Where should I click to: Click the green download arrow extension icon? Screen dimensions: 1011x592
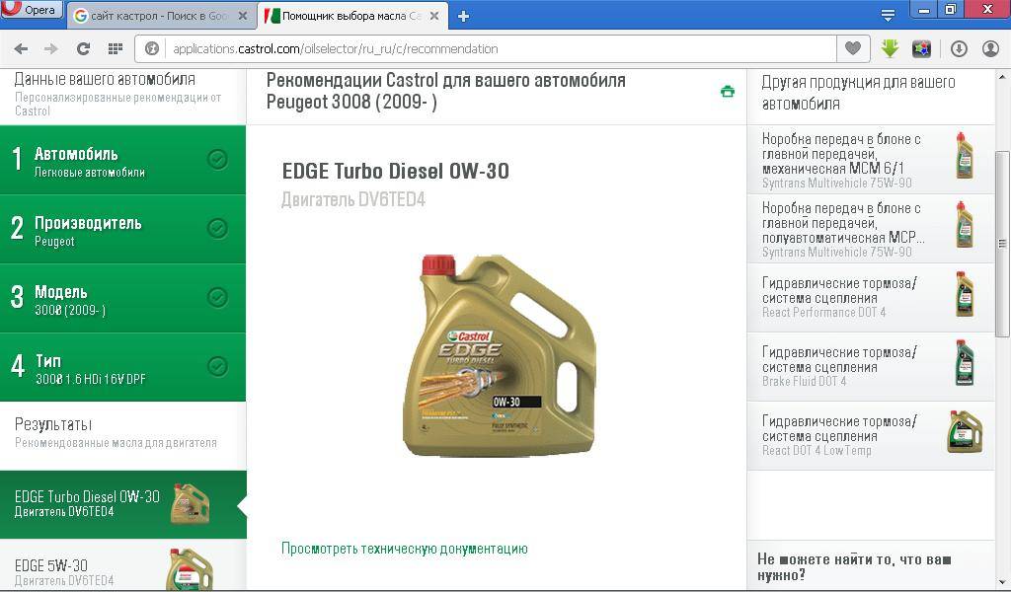coord(890,48)
